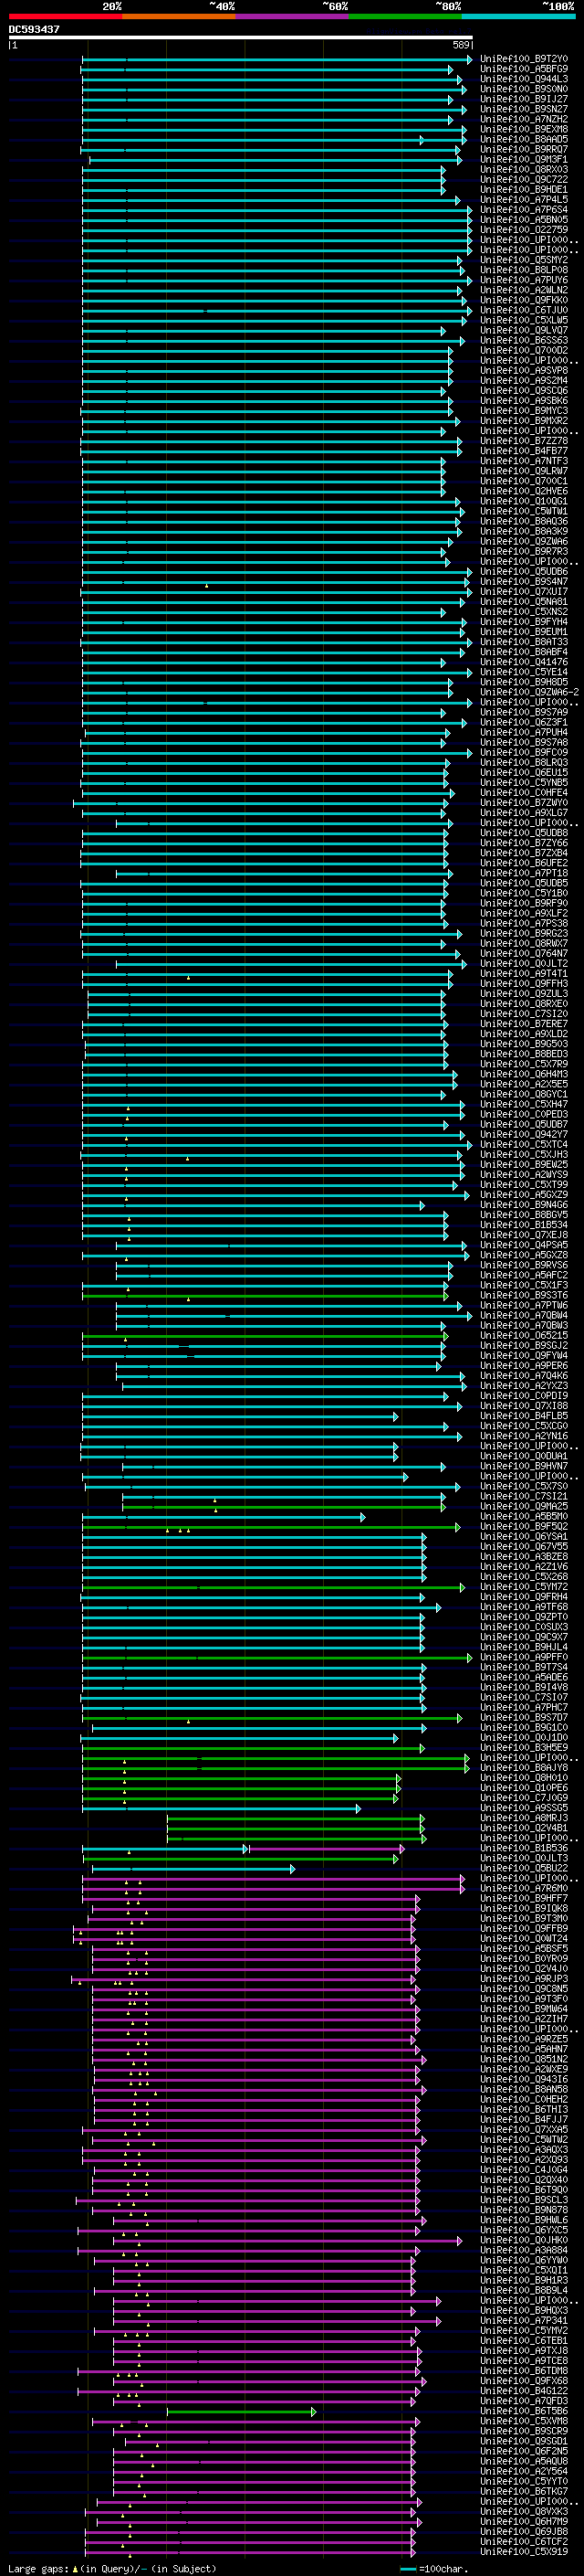Select the UniRef100_Q5BU22 label
Viewport: 584px width, 2576px height.
point(524,1868)
